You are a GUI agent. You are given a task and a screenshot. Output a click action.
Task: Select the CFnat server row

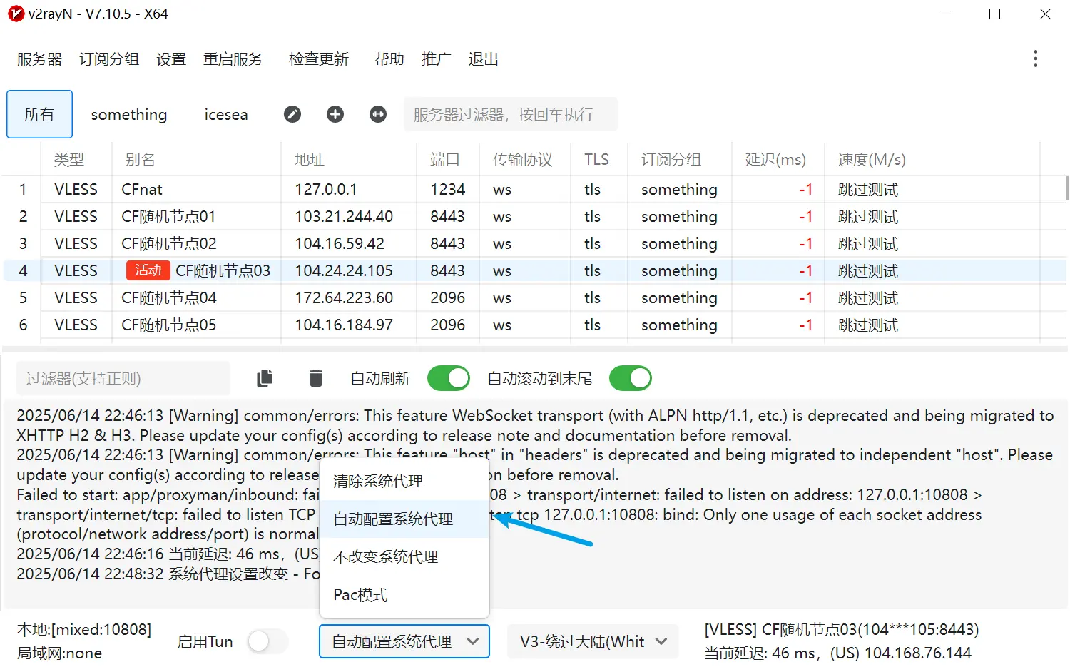pos(534,190)
